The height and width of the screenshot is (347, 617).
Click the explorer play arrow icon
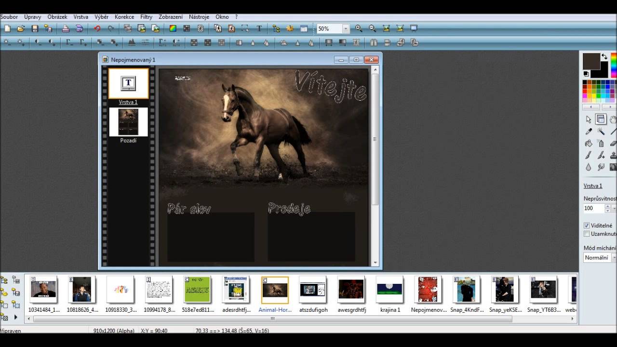click(16, 317)
